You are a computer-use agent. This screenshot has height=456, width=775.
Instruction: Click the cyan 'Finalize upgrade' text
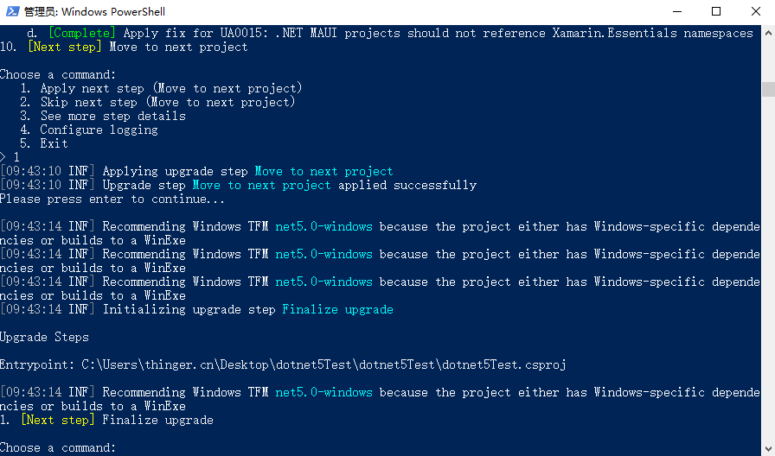coord(337,309)
